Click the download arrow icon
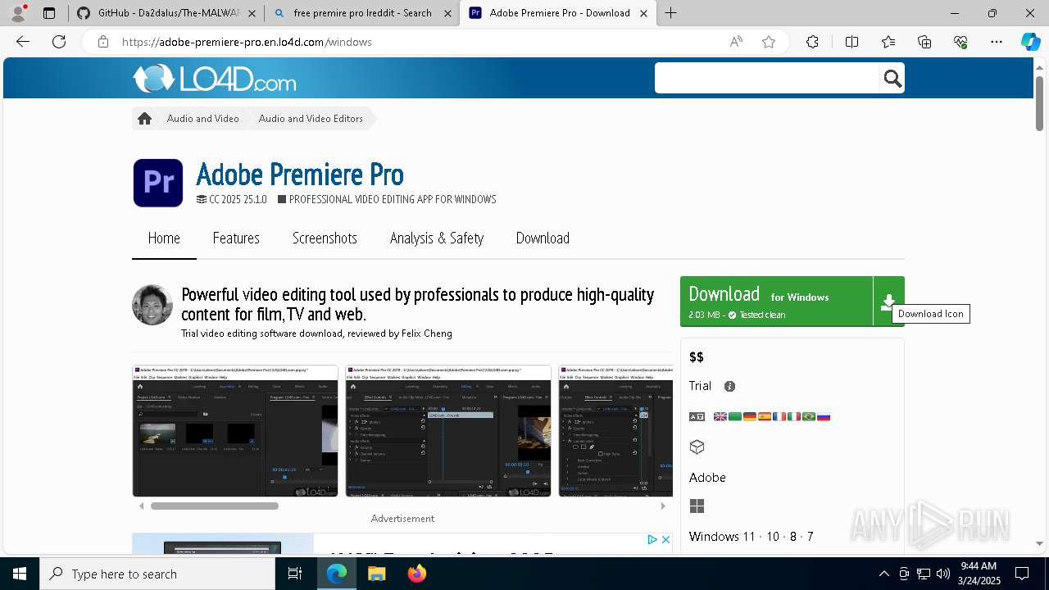 coord(888,302)
